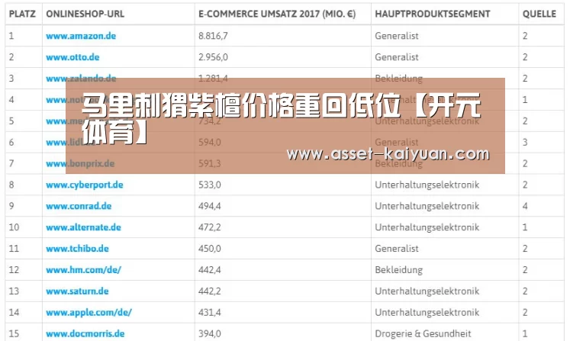The width and height of the screenshot is (570, 341).
Task: Click the ONLINESHOP-URL column header
Action: pos(85,14)
